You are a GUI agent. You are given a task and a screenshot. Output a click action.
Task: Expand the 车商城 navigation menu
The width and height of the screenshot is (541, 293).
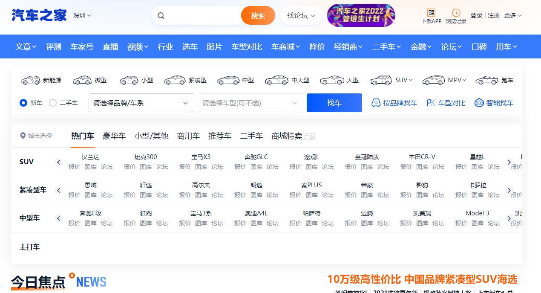[286, 47]
